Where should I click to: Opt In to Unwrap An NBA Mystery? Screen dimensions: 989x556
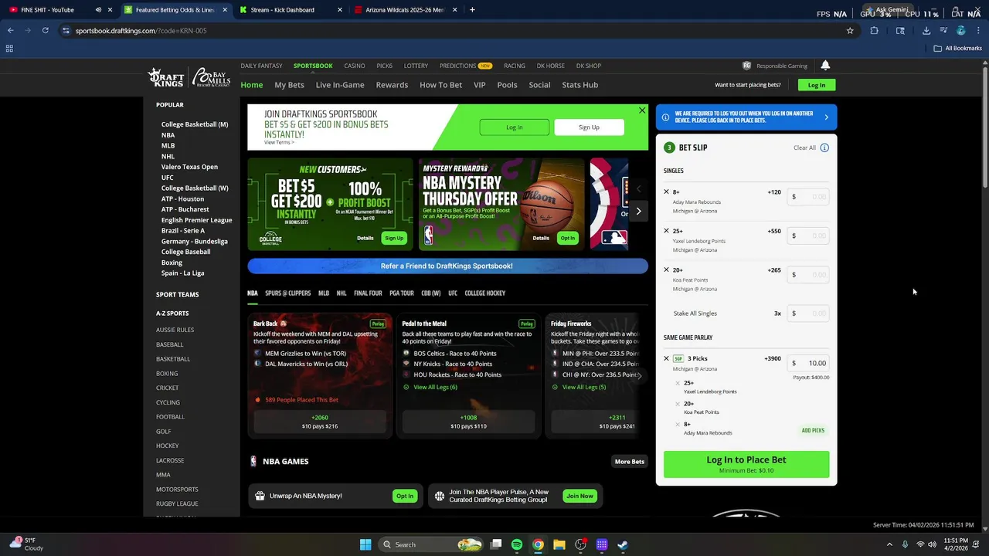click(x=405, y=496)
